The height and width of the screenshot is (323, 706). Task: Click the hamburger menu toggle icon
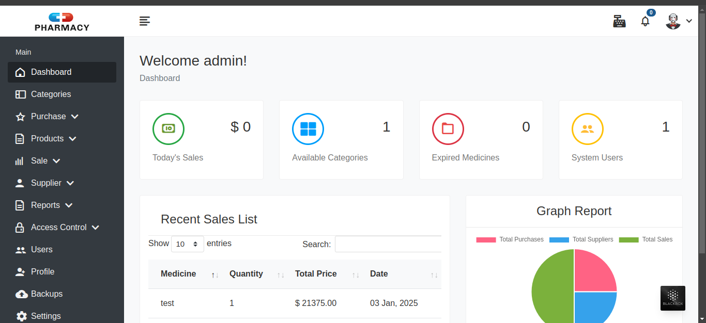145,21
